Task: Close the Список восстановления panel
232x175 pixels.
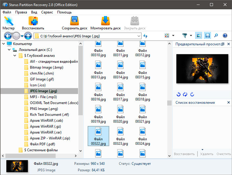Action: 228,102
